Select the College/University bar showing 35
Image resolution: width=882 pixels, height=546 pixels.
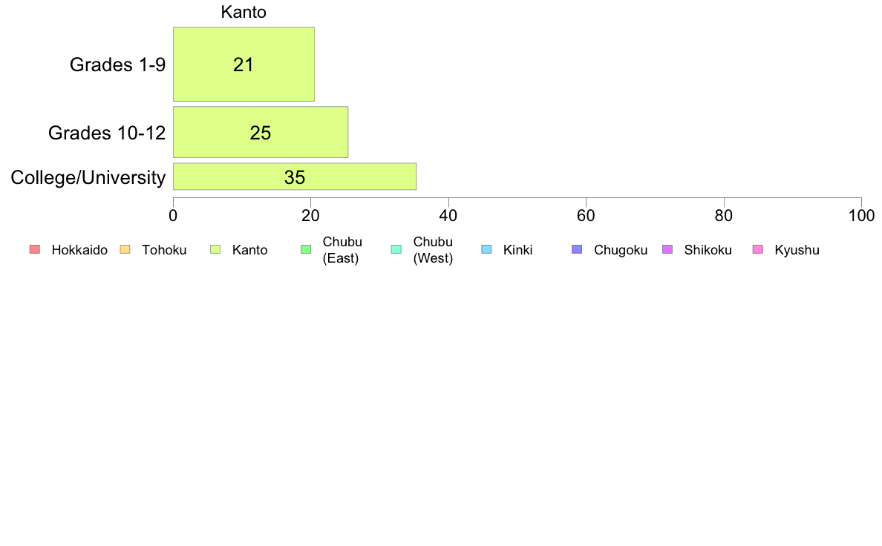(x=295, y=177)
